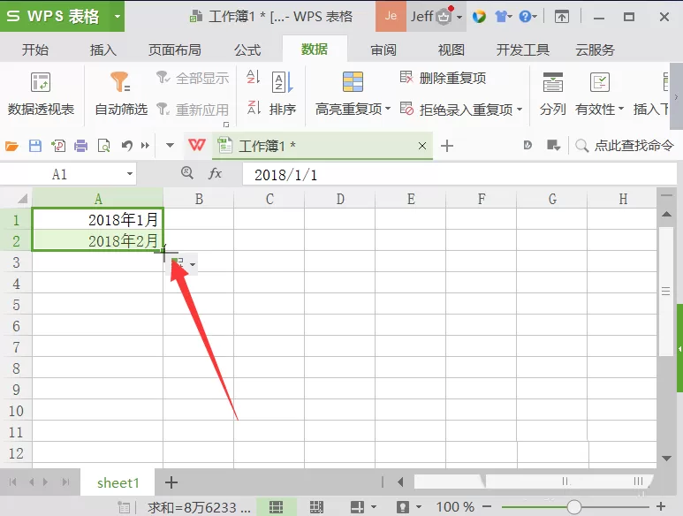683x516 pixels.
Task: Click Highlight Duplicates (高亮重复项) icon
Action: pyautogui.click(x=353, y=82)
